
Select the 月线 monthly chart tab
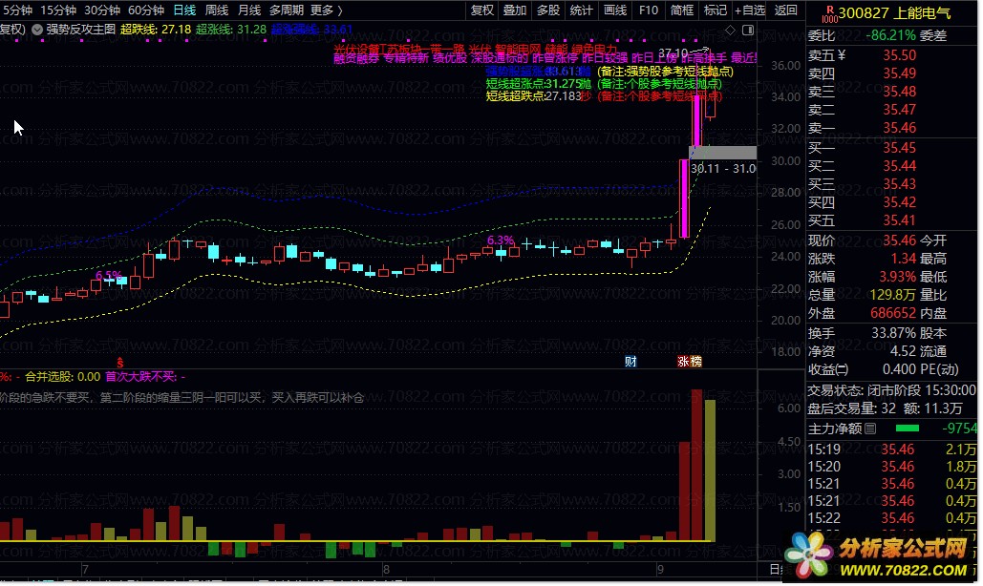point(249,10)
